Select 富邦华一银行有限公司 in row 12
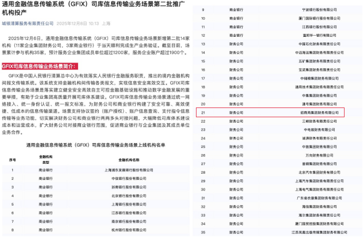363x237 pixels. [319, 36]
